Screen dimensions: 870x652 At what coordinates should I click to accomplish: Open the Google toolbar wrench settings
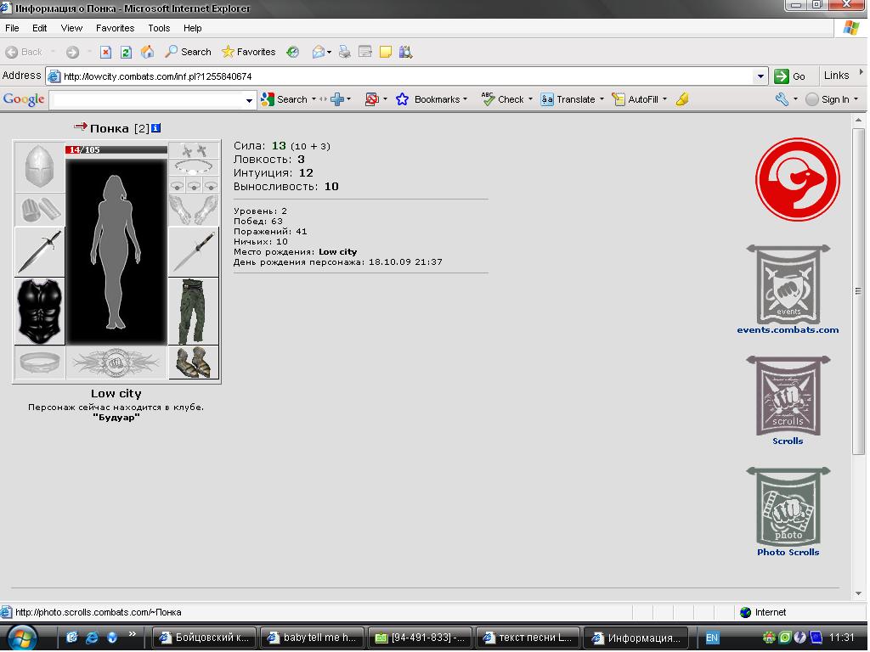[782, 100]
